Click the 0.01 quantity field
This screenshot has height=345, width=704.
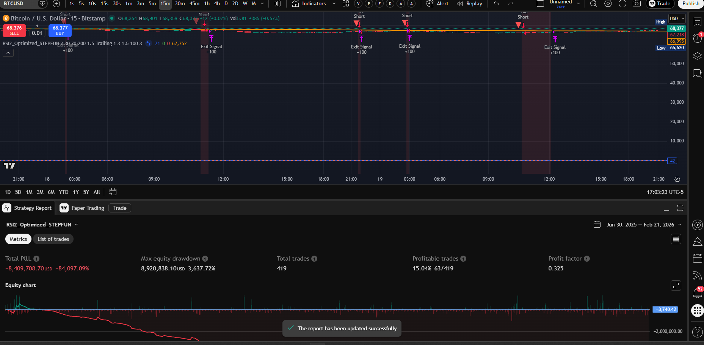[x=38, y=33]
